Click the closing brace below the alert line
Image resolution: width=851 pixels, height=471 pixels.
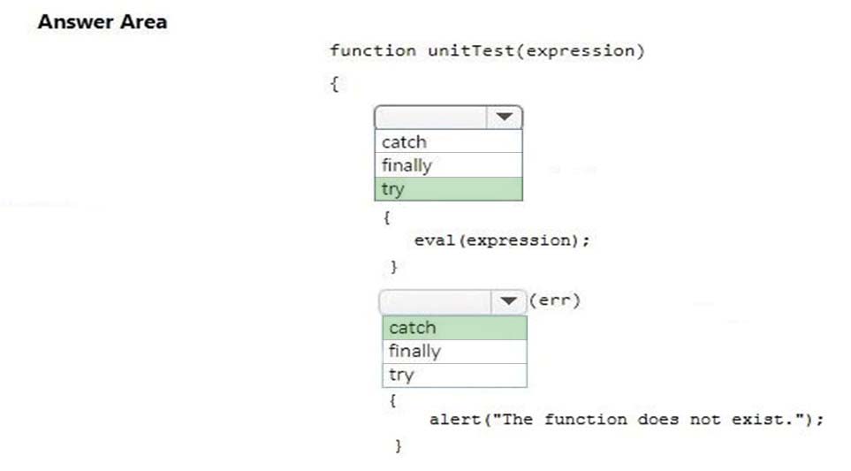click(399, 445)
